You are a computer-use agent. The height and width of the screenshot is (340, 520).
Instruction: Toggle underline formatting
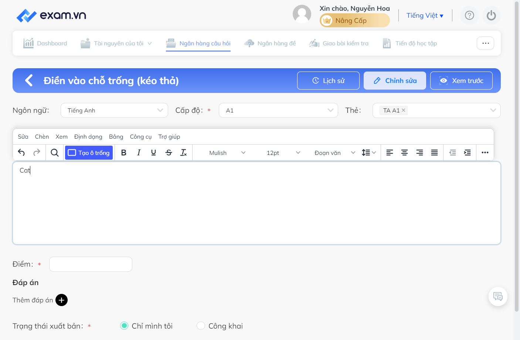coord(154,153)
